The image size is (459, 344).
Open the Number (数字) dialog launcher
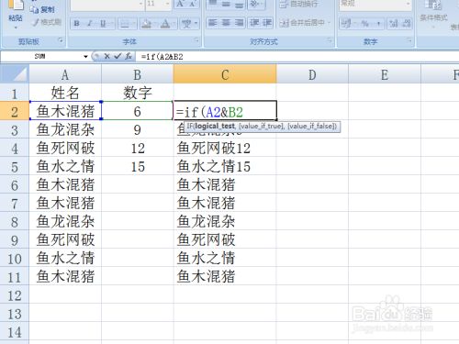[409, 40]
